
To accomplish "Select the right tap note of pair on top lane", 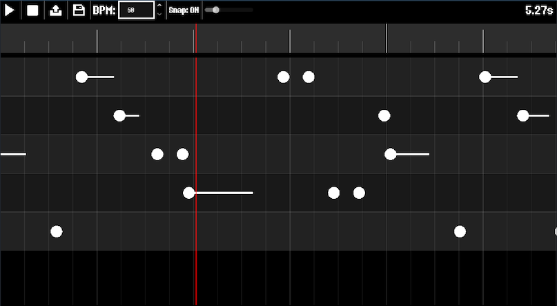I will (x=309, y=77).
